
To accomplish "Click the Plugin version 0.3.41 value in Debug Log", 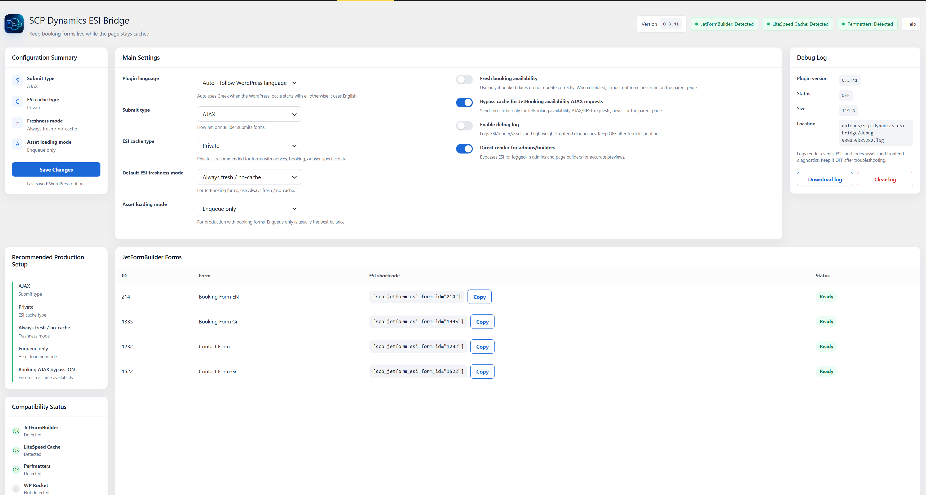I will pos(849,80).
